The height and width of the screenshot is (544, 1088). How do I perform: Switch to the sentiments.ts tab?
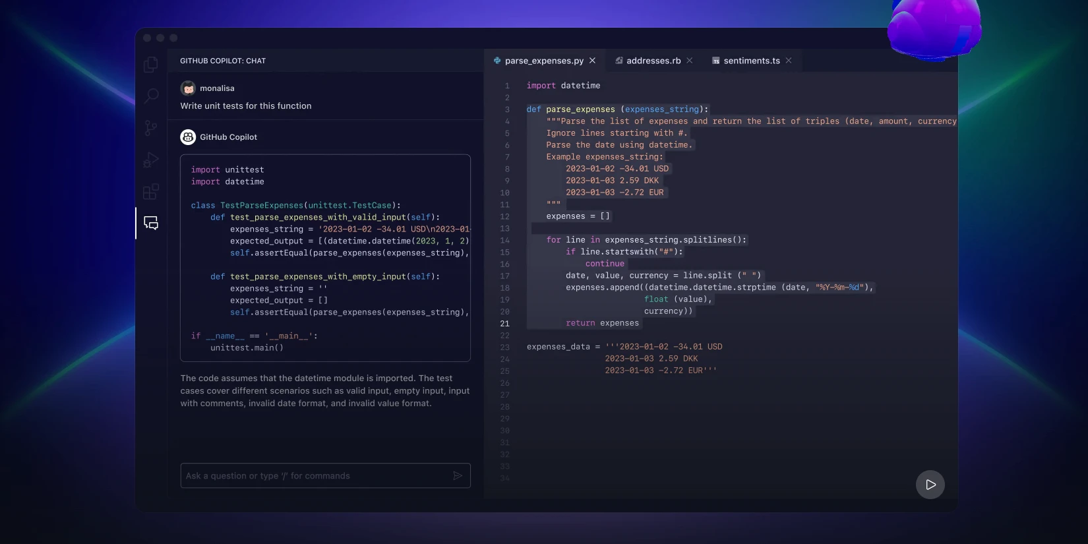click(752, 61)
